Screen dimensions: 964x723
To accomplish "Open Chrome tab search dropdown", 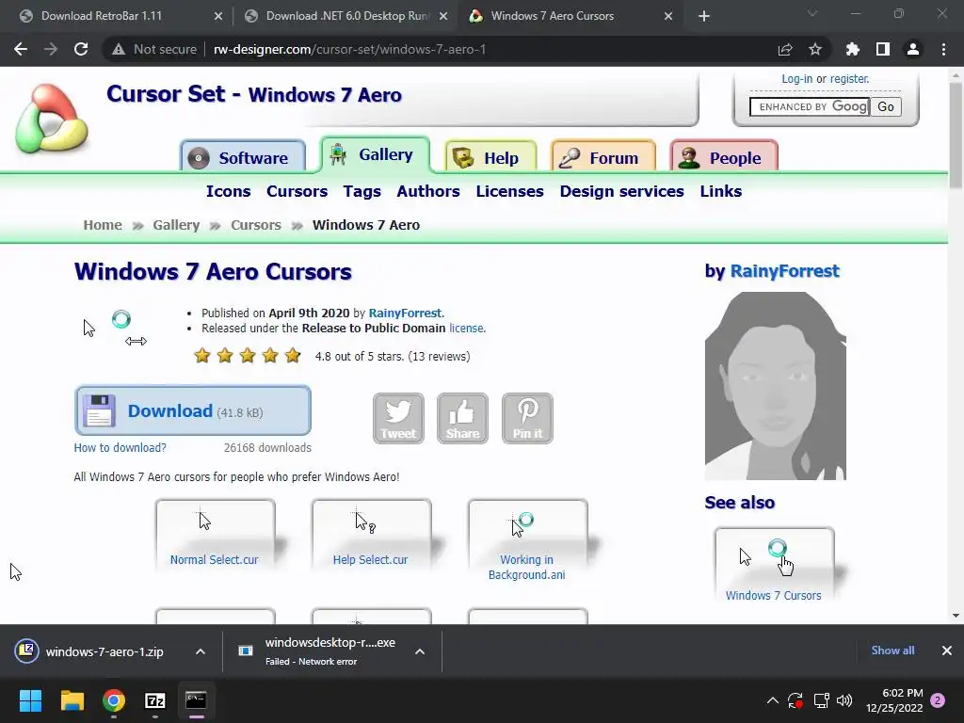I will pos(812,13).
